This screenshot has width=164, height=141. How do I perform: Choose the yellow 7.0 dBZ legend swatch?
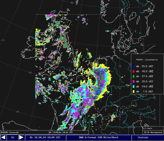(134, 91)
